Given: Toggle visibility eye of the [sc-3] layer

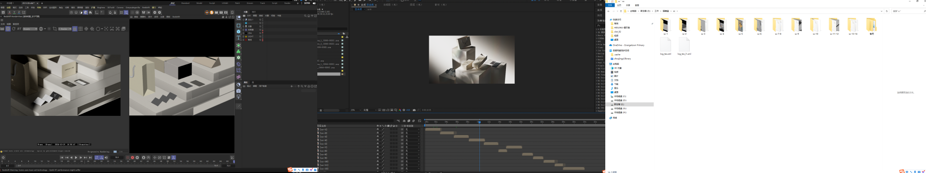Looking at the screenshot, I should (378, 136).
